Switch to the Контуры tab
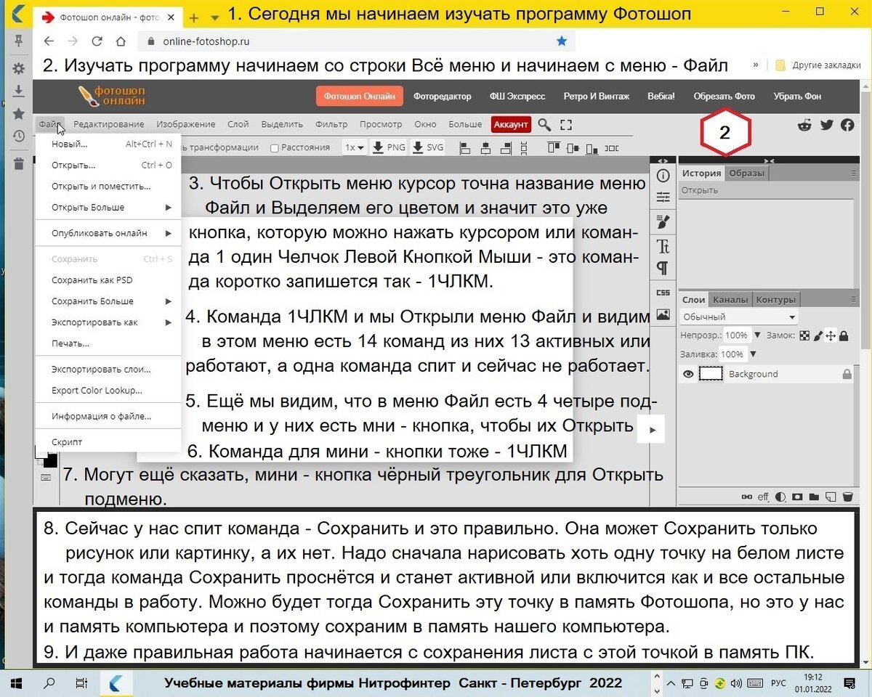 point(776,299)
